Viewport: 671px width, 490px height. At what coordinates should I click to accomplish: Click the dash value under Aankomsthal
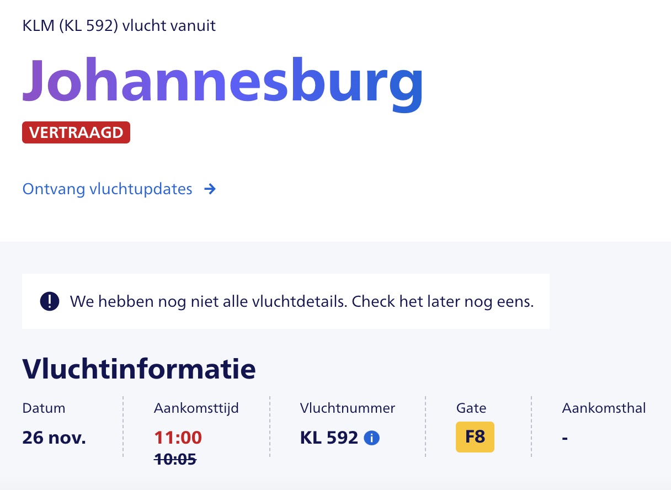point(565,439)
